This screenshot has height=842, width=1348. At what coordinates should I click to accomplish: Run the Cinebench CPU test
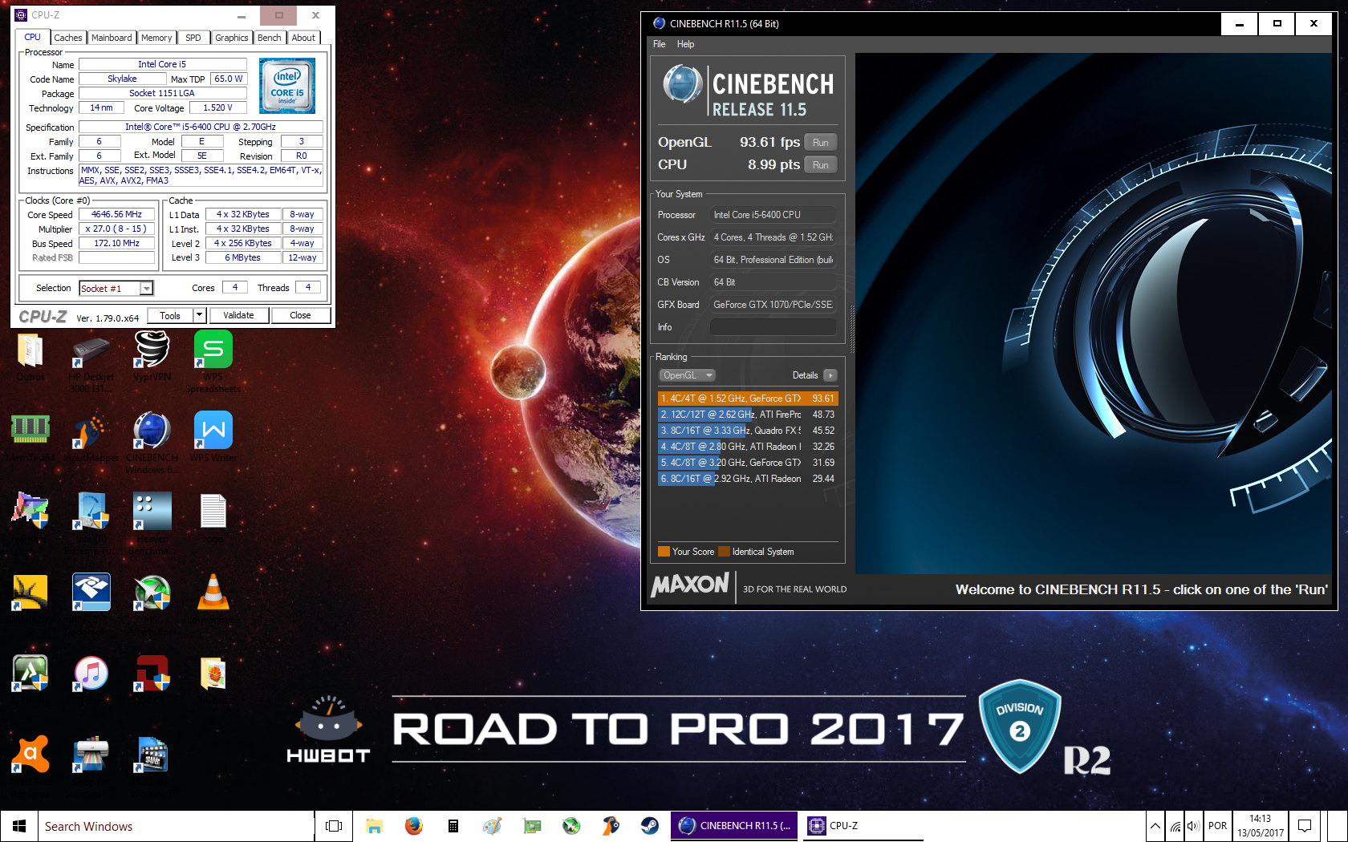[820, 165]
